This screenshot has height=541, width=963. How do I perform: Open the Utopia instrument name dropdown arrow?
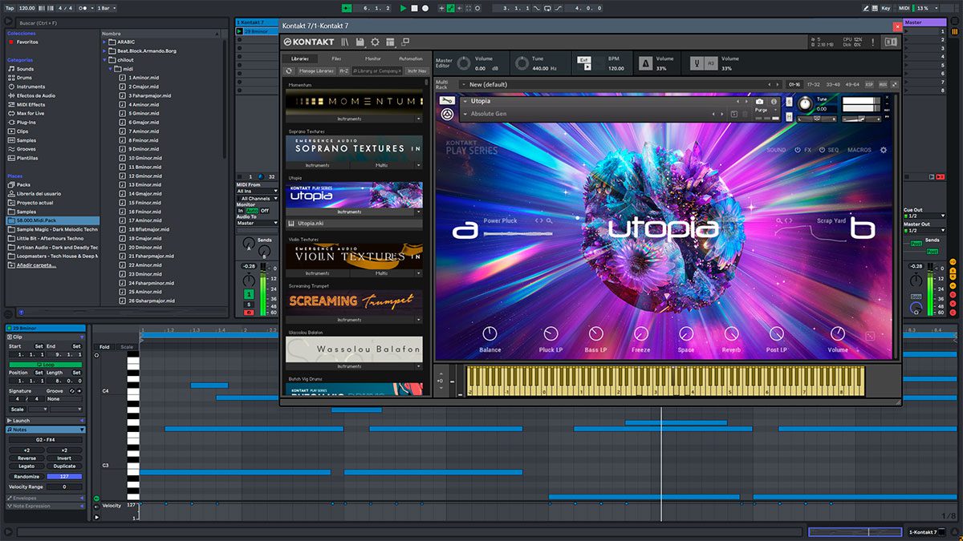[x=465, y=102]
